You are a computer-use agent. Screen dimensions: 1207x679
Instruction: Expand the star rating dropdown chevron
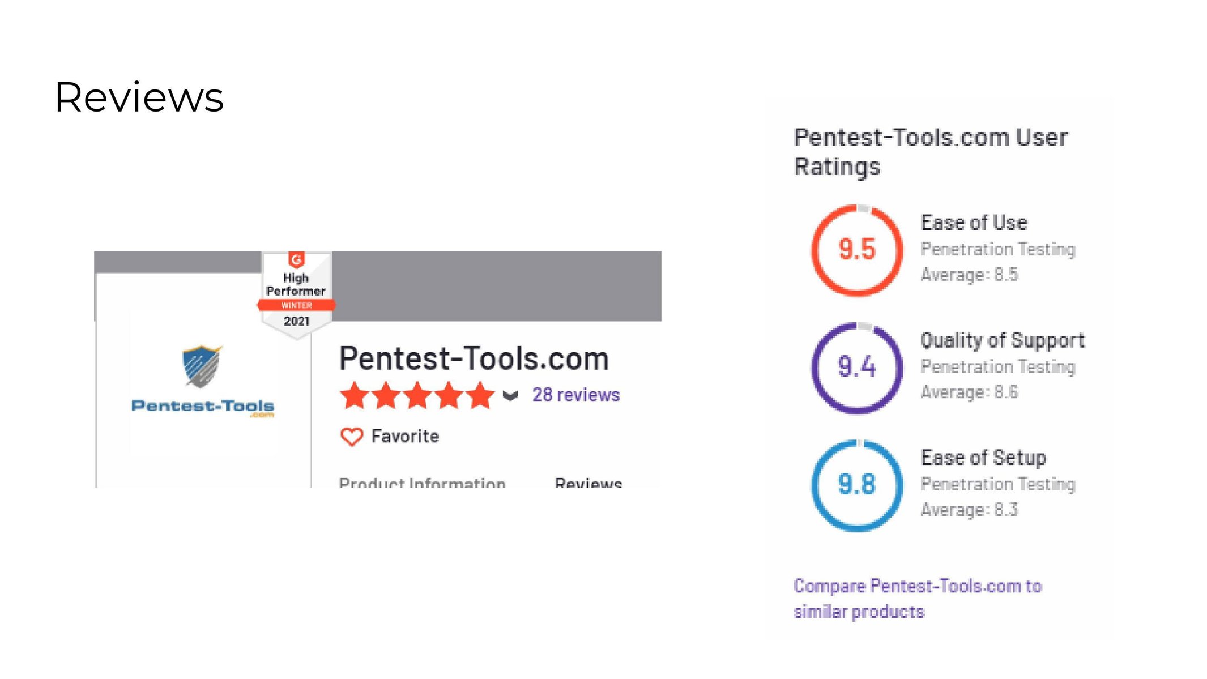click(x=510, y=395)
